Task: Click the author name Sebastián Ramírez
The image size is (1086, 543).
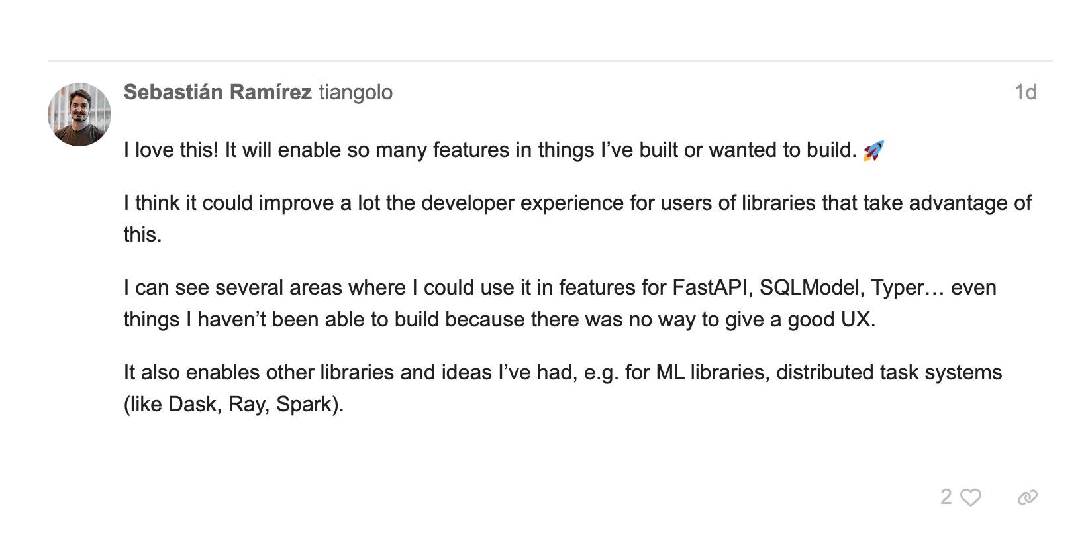Action: [x=217, y=92]
